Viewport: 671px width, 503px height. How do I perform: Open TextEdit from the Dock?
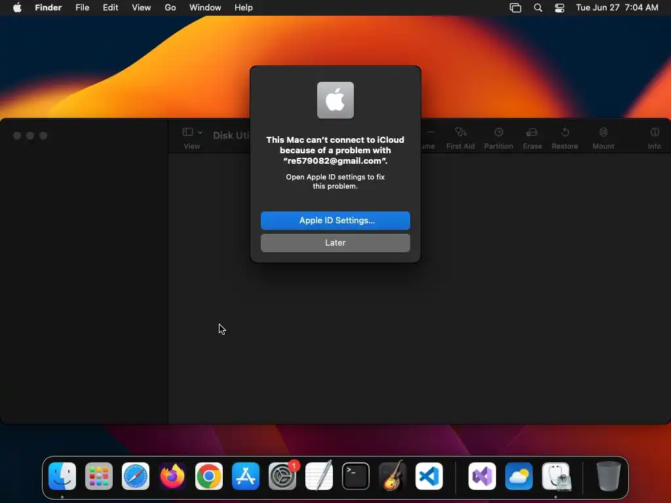click(319, 476)
